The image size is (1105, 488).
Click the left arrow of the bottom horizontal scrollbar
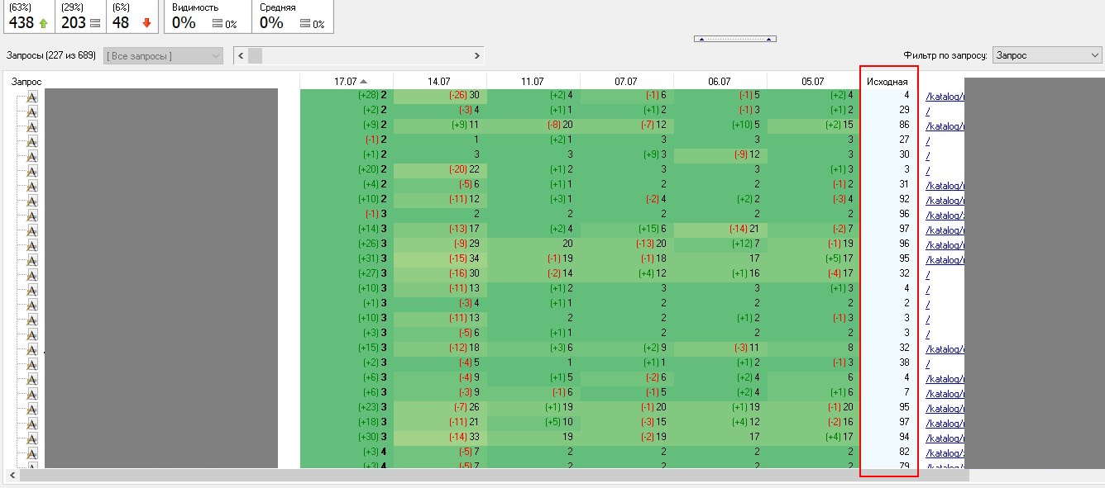point(12,476)
